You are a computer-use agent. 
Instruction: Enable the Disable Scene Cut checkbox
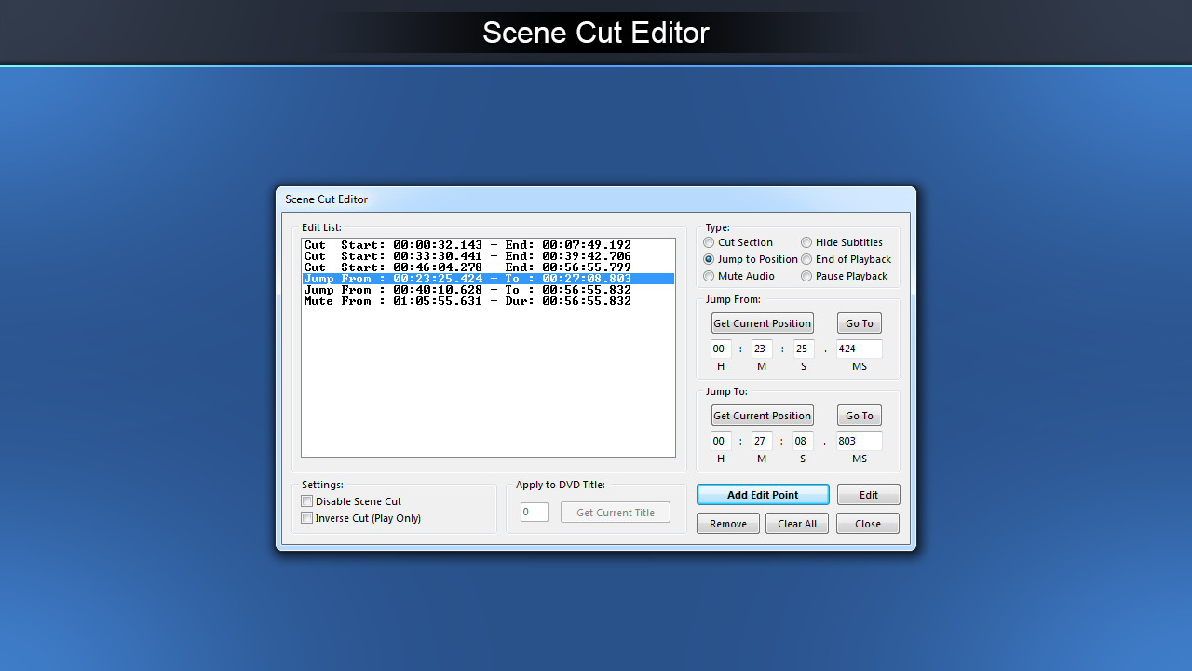pyautogui.click(x=307, y=501)
